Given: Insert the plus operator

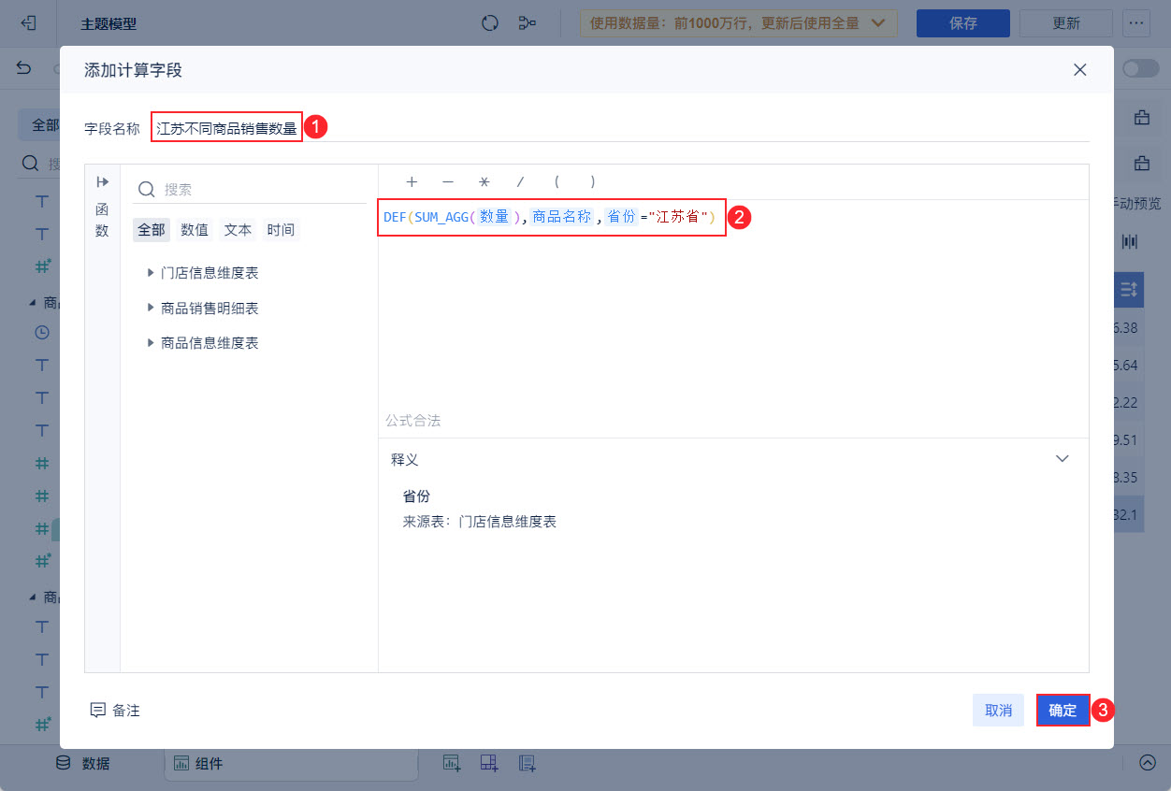Looking at the screenshot, I should (x=412, y=181).
